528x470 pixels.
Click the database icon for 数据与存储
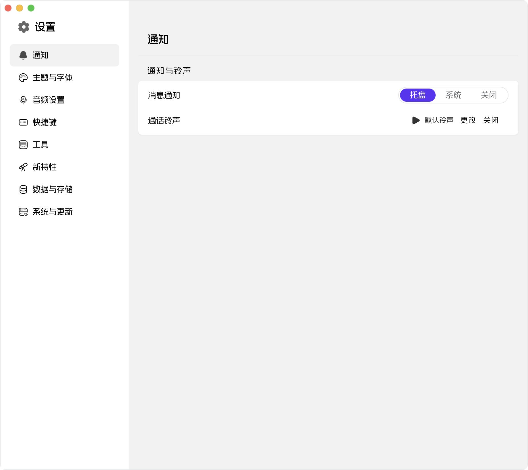coord(23,189)
